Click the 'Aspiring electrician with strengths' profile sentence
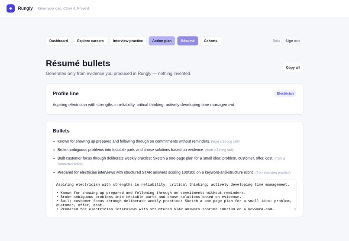This screenshot has height=241, width=349. 144,105
